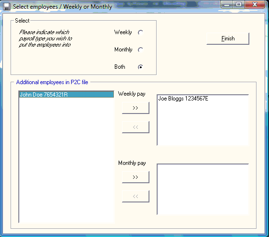Image resolution: width=269 pixels, height=237 pixels.
Task: Select the Monthly radio button
Action: (x=140, y=50)
